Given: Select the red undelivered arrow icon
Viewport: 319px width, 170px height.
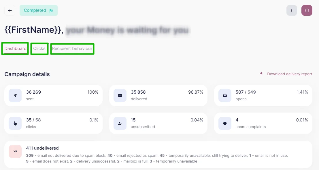Looking at the screenshot, I should click(x=15, y=151).
